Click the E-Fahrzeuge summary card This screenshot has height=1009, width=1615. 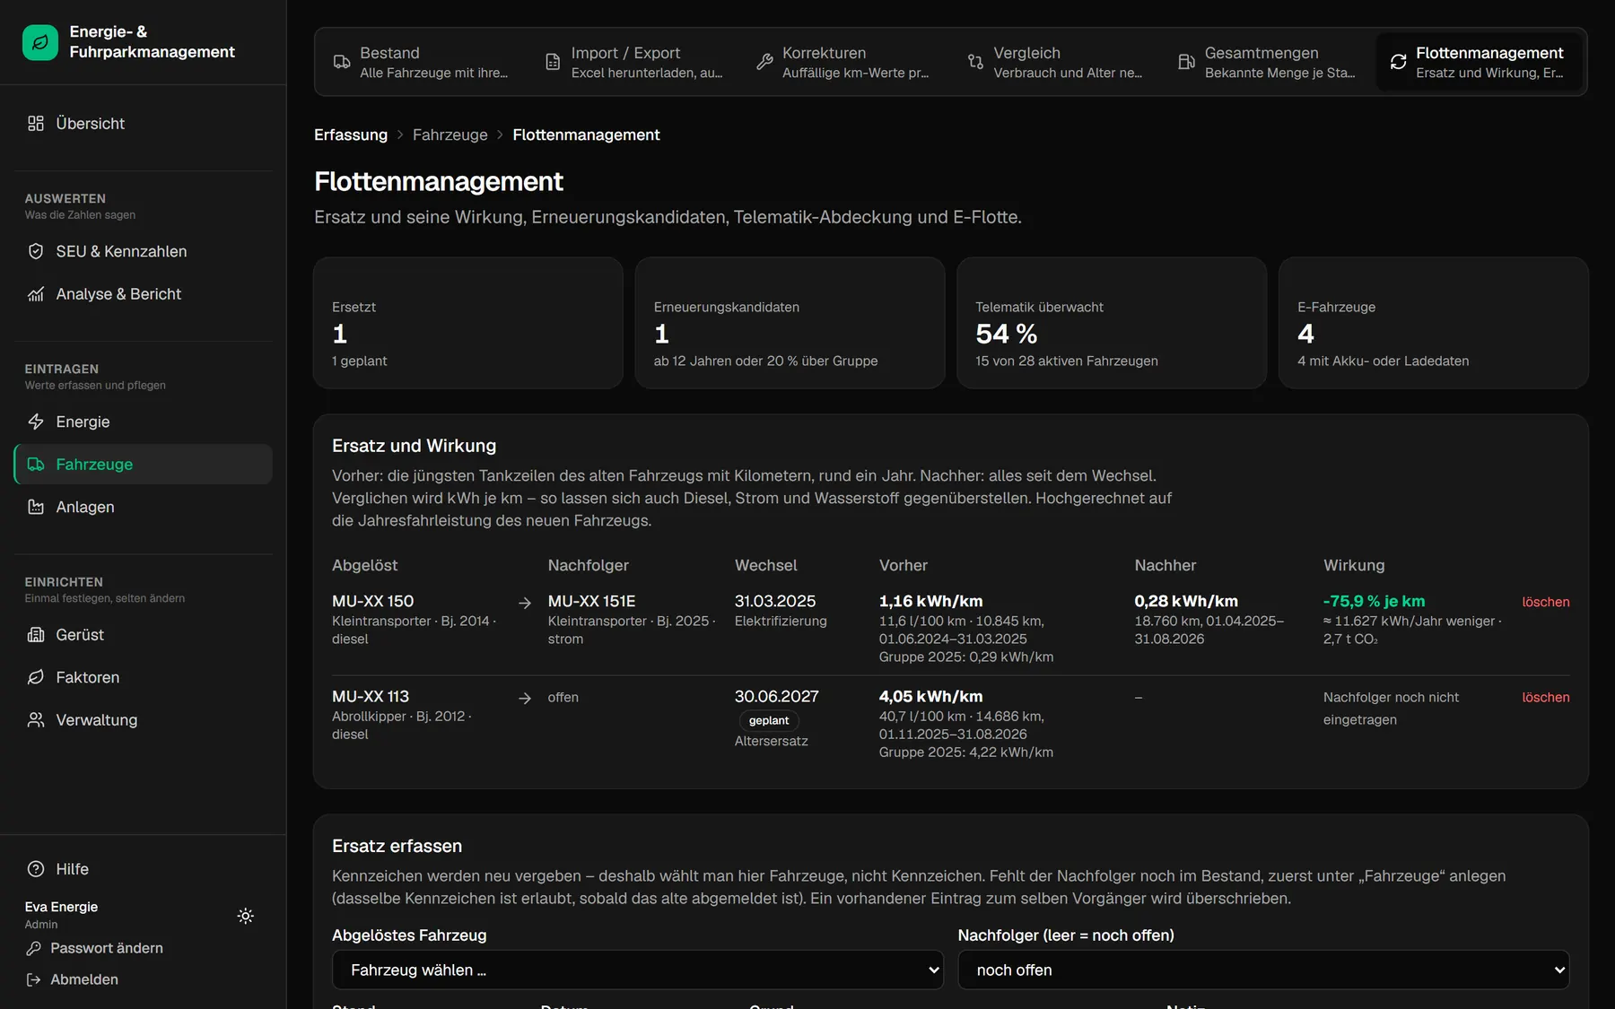(1434, 323)
